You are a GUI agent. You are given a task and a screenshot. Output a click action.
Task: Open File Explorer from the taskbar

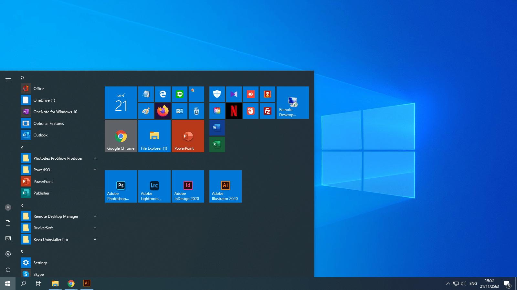pos(55,284)
